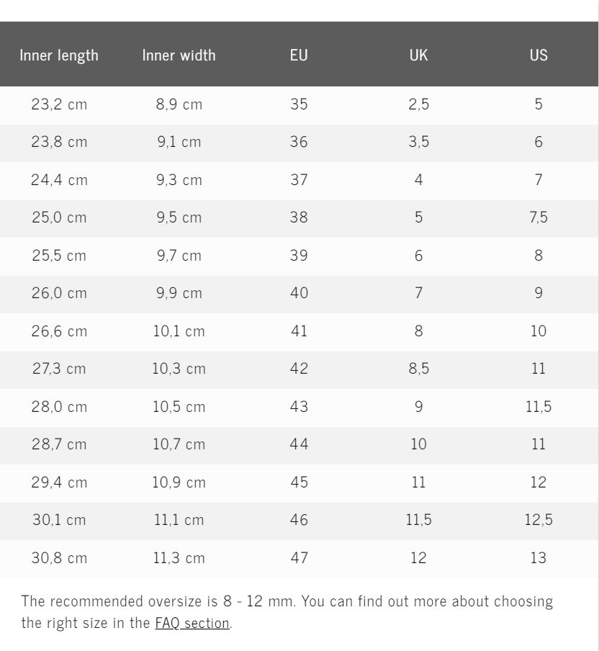Click the Inner width column header

[179, 55]
